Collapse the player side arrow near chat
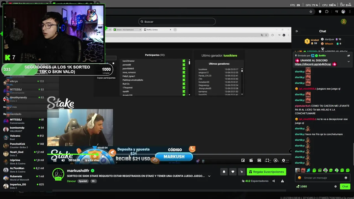This screenshot has width=354, height=199. (290, 151)
